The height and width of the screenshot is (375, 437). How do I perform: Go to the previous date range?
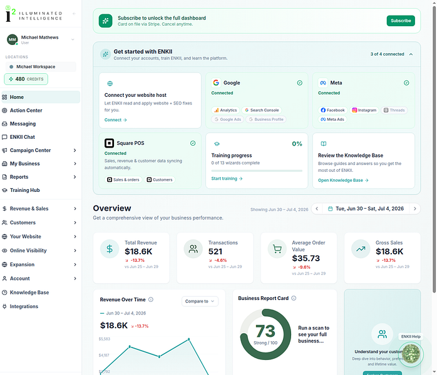coord(317,209)
